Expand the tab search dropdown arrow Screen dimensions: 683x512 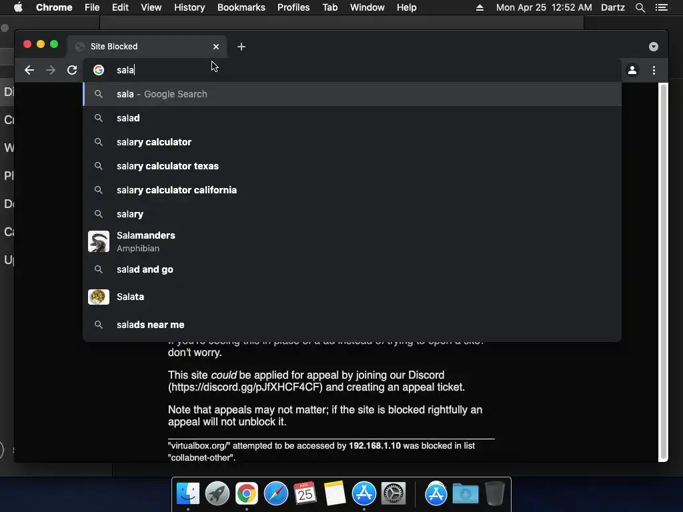pos(654,47)
